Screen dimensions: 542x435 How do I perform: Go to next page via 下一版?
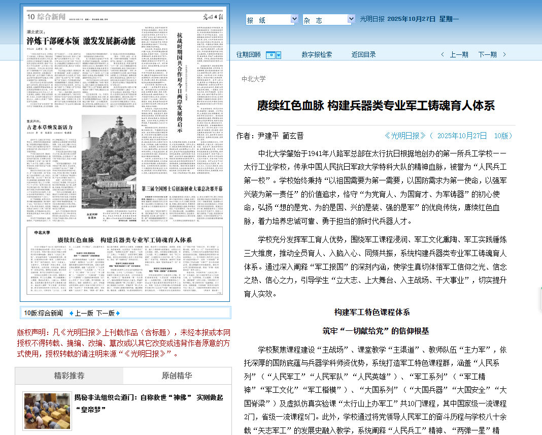pos(105,313)
